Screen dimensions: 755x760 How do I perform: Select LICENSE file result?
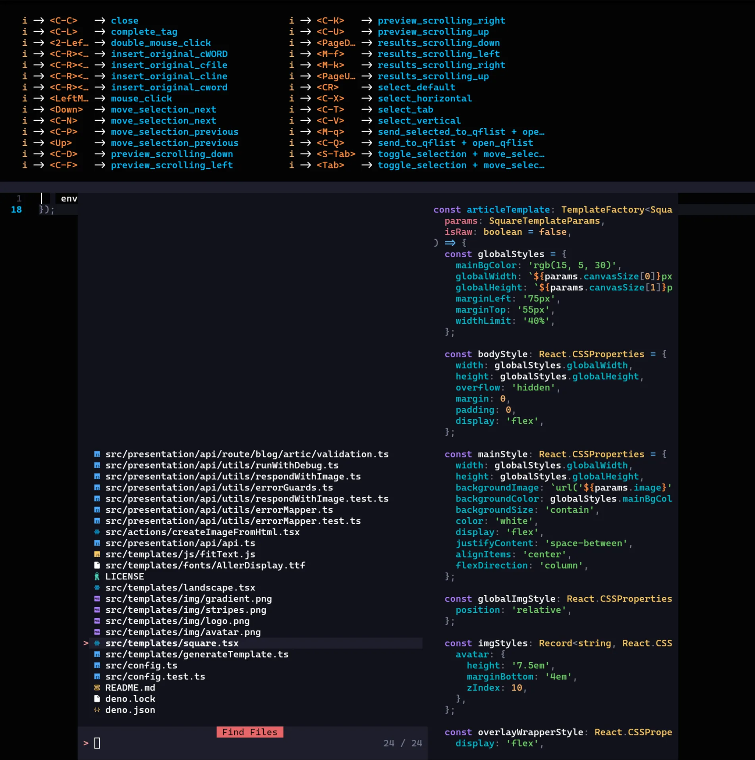[124, 577]
